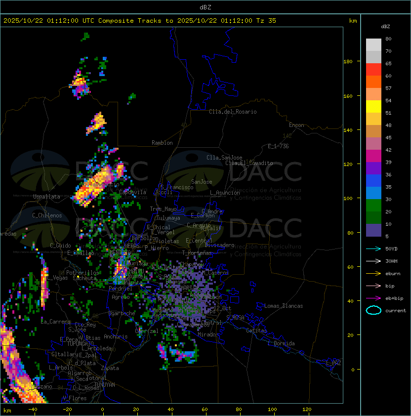Viewport: 411px width, 416px height.
Task: Click the magenta 39-42 dBZ color swatch
Action: tap(373, 156)
